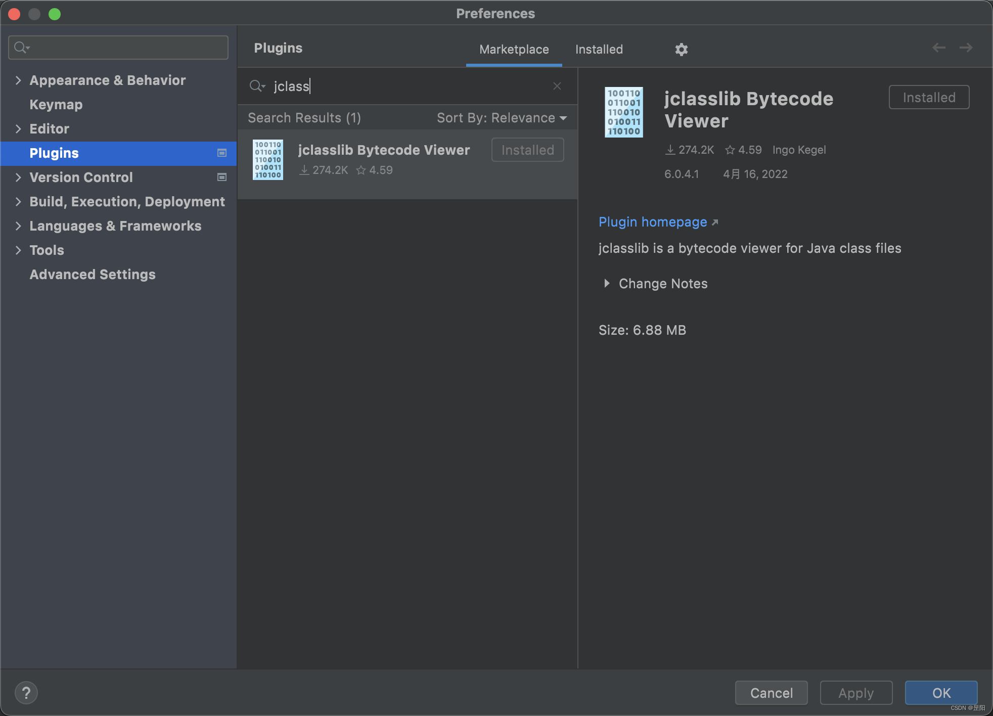Viewport: 993px width, 716px height.
Task: Click the monitor icon beside Version Control
Action: click(x=221, y=177)
